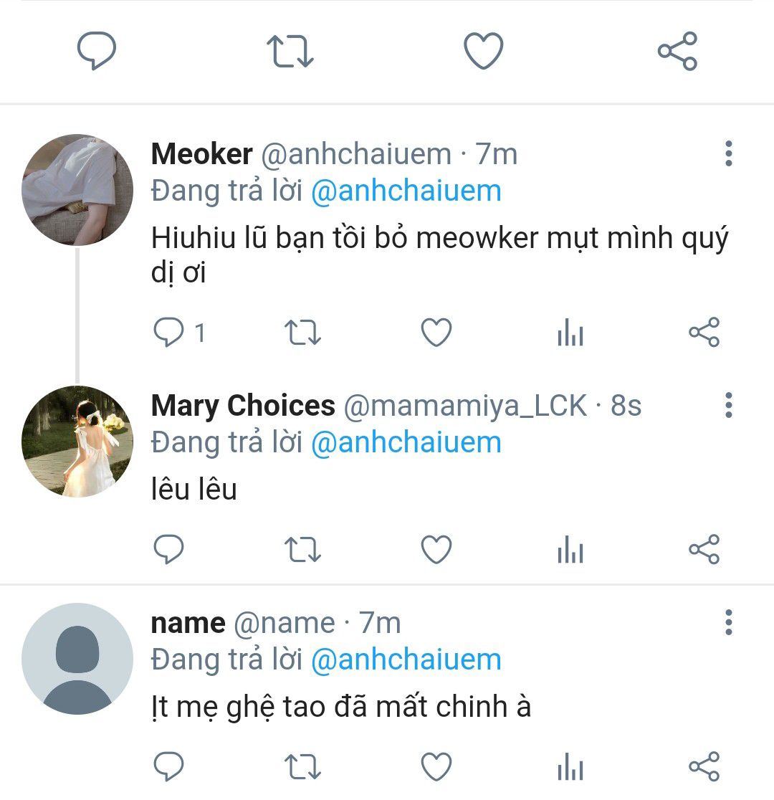This screenshot has width=774, height=800.
Task: Retweet the main tweet at top
Action: (x=290, y=52)
